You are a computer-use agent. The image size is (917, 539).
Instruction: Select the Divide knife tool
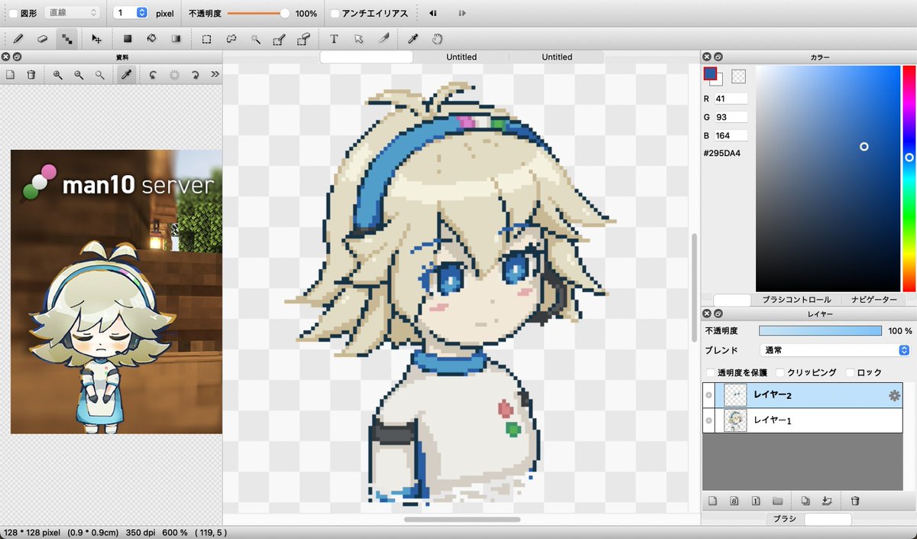(383, 38)
